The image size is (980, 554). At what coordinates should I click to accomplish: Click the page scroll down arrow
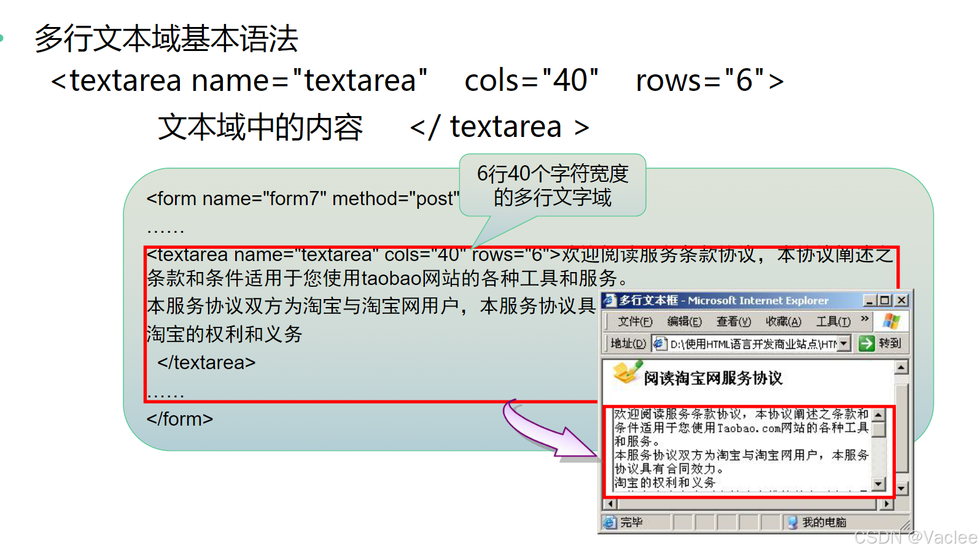(901, 489)
